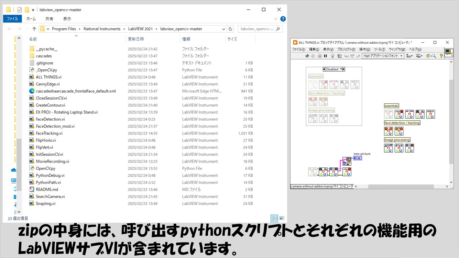This screenshot has height=258, width=459.
Task: Click the search labview_opencv field
Action: point(260,29)
